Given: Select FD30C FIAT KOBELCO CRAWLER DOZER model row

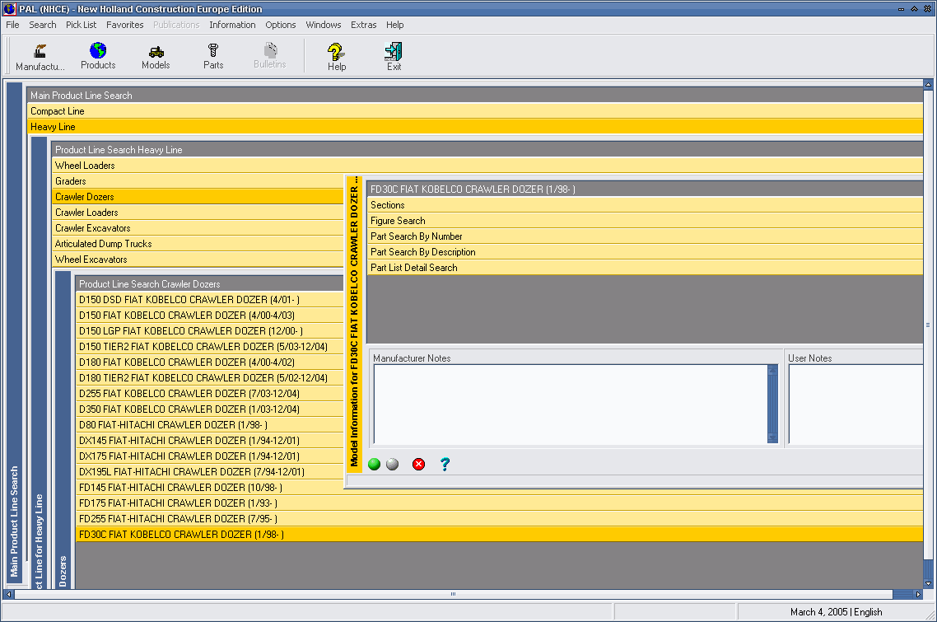Looking at the screenshot, I should [500, 534].
